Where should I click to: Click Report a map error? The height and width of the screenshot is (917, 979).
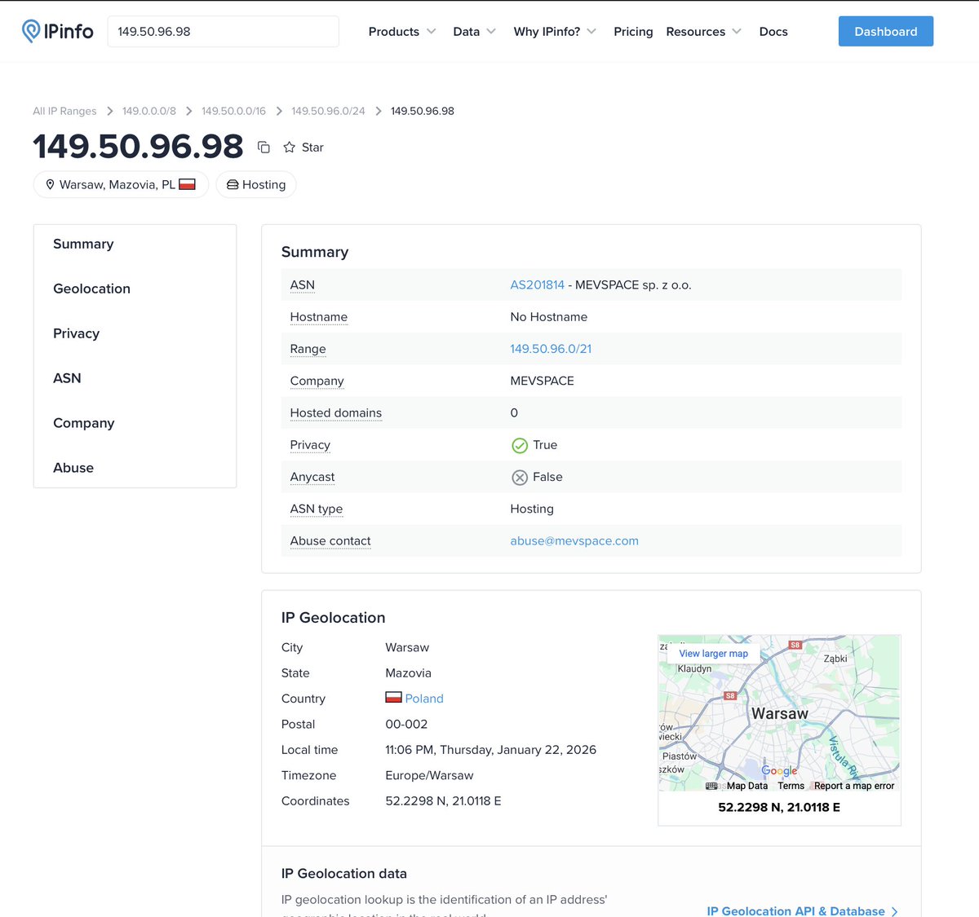(854, 786)
